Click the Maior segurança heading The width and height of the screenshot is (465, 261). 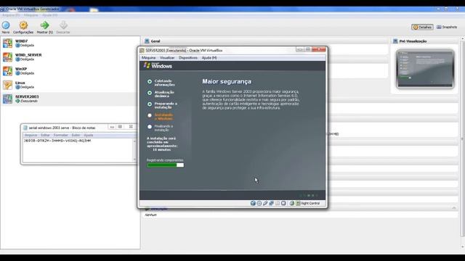(227, 81)
